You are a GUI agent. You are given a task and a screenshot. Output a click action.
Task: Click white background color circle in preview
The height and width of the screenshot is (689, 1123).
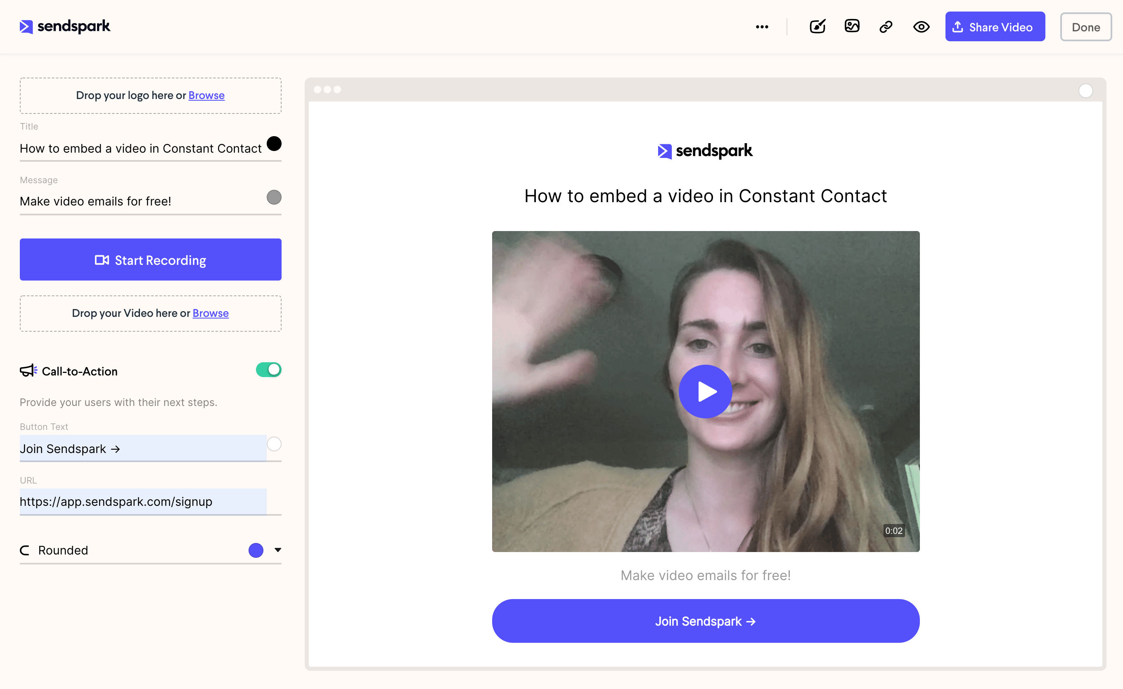point(1085,90)
